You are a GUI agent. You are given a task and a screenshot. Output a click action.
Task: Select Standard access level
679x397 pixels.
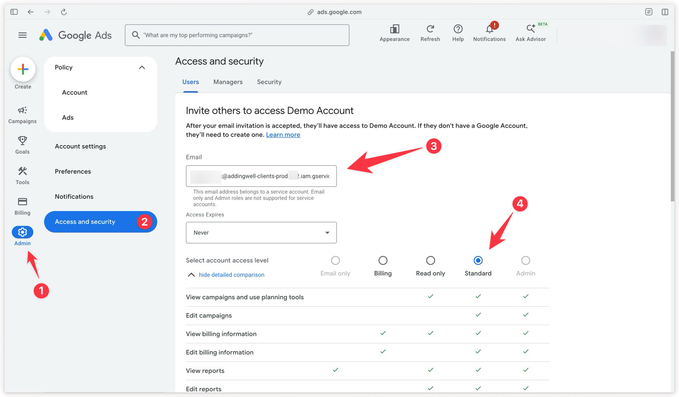point(478,260)
